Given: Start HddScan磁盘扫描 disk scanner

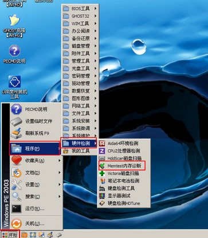Looking at the screenshot, I should (124, 158).
